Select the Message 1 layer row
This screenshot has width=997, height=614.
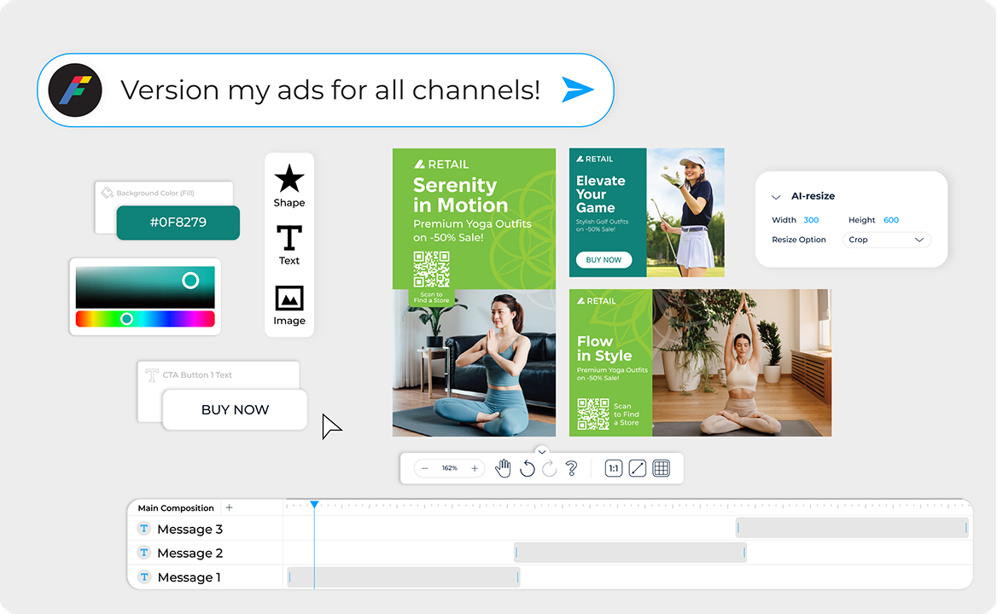coord(205,576)
